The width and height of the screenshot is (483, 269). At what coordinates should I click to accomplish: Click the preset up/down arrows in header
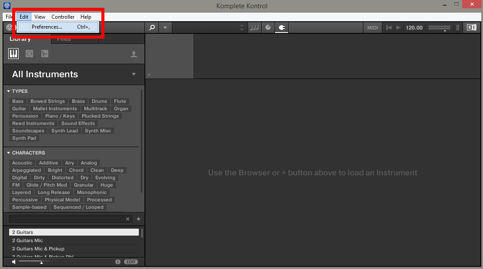click(x=242, y=28)
